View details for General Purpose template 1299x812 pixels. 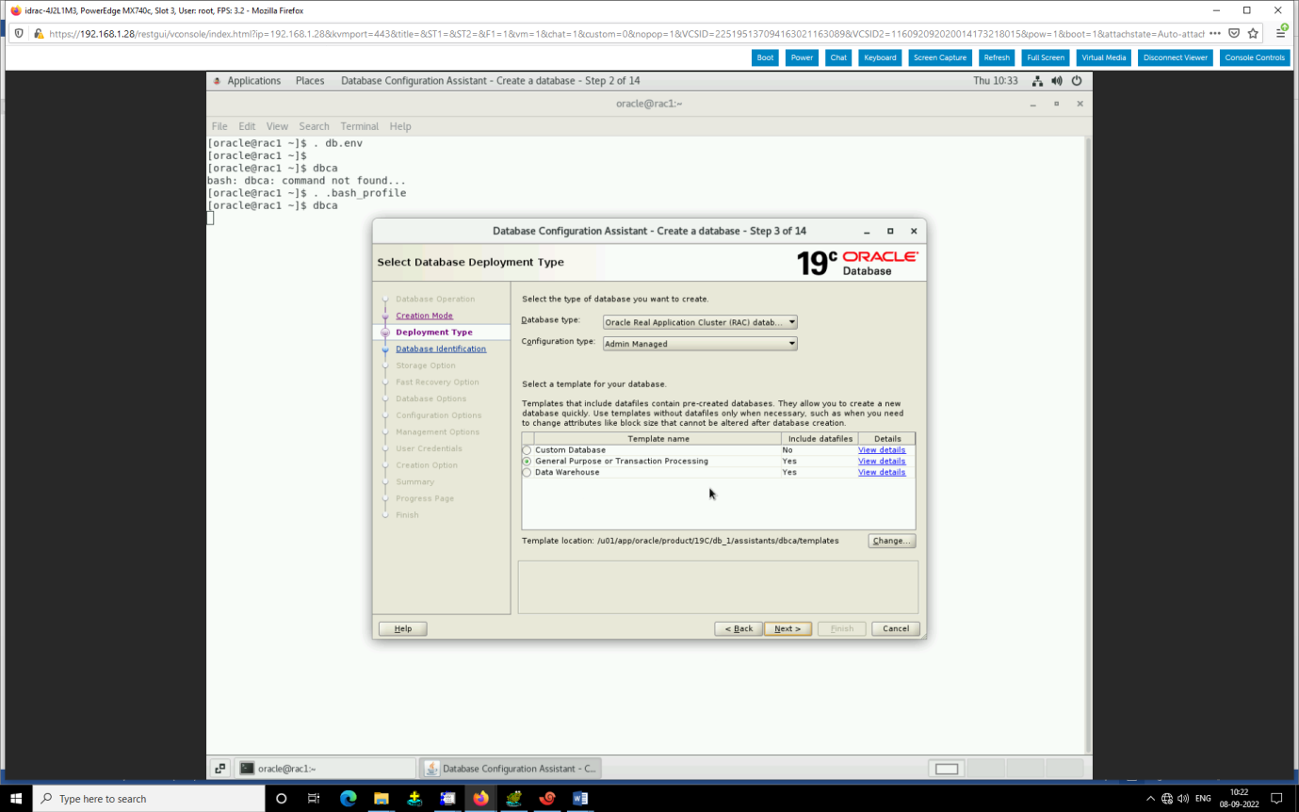882,462
